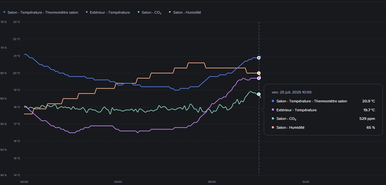This screenshot has width=386, height=185.
Task: Click the purple exterior marker on the 10:00 cursor line
Action: click(x=259, y=78)
